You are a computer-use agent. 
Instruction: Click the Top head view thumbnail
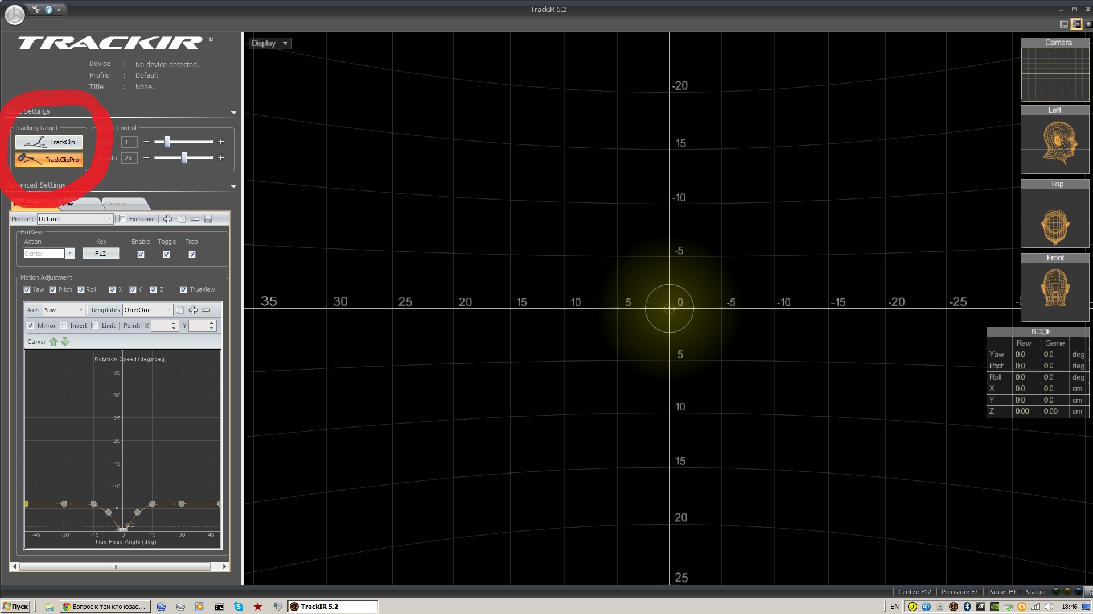(x=1055, y=213)
